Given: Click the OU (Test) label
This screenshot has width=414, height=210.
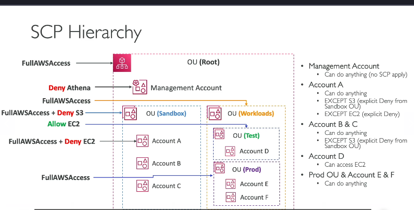Looking at the screenshot, I should [x=246, y=136].
